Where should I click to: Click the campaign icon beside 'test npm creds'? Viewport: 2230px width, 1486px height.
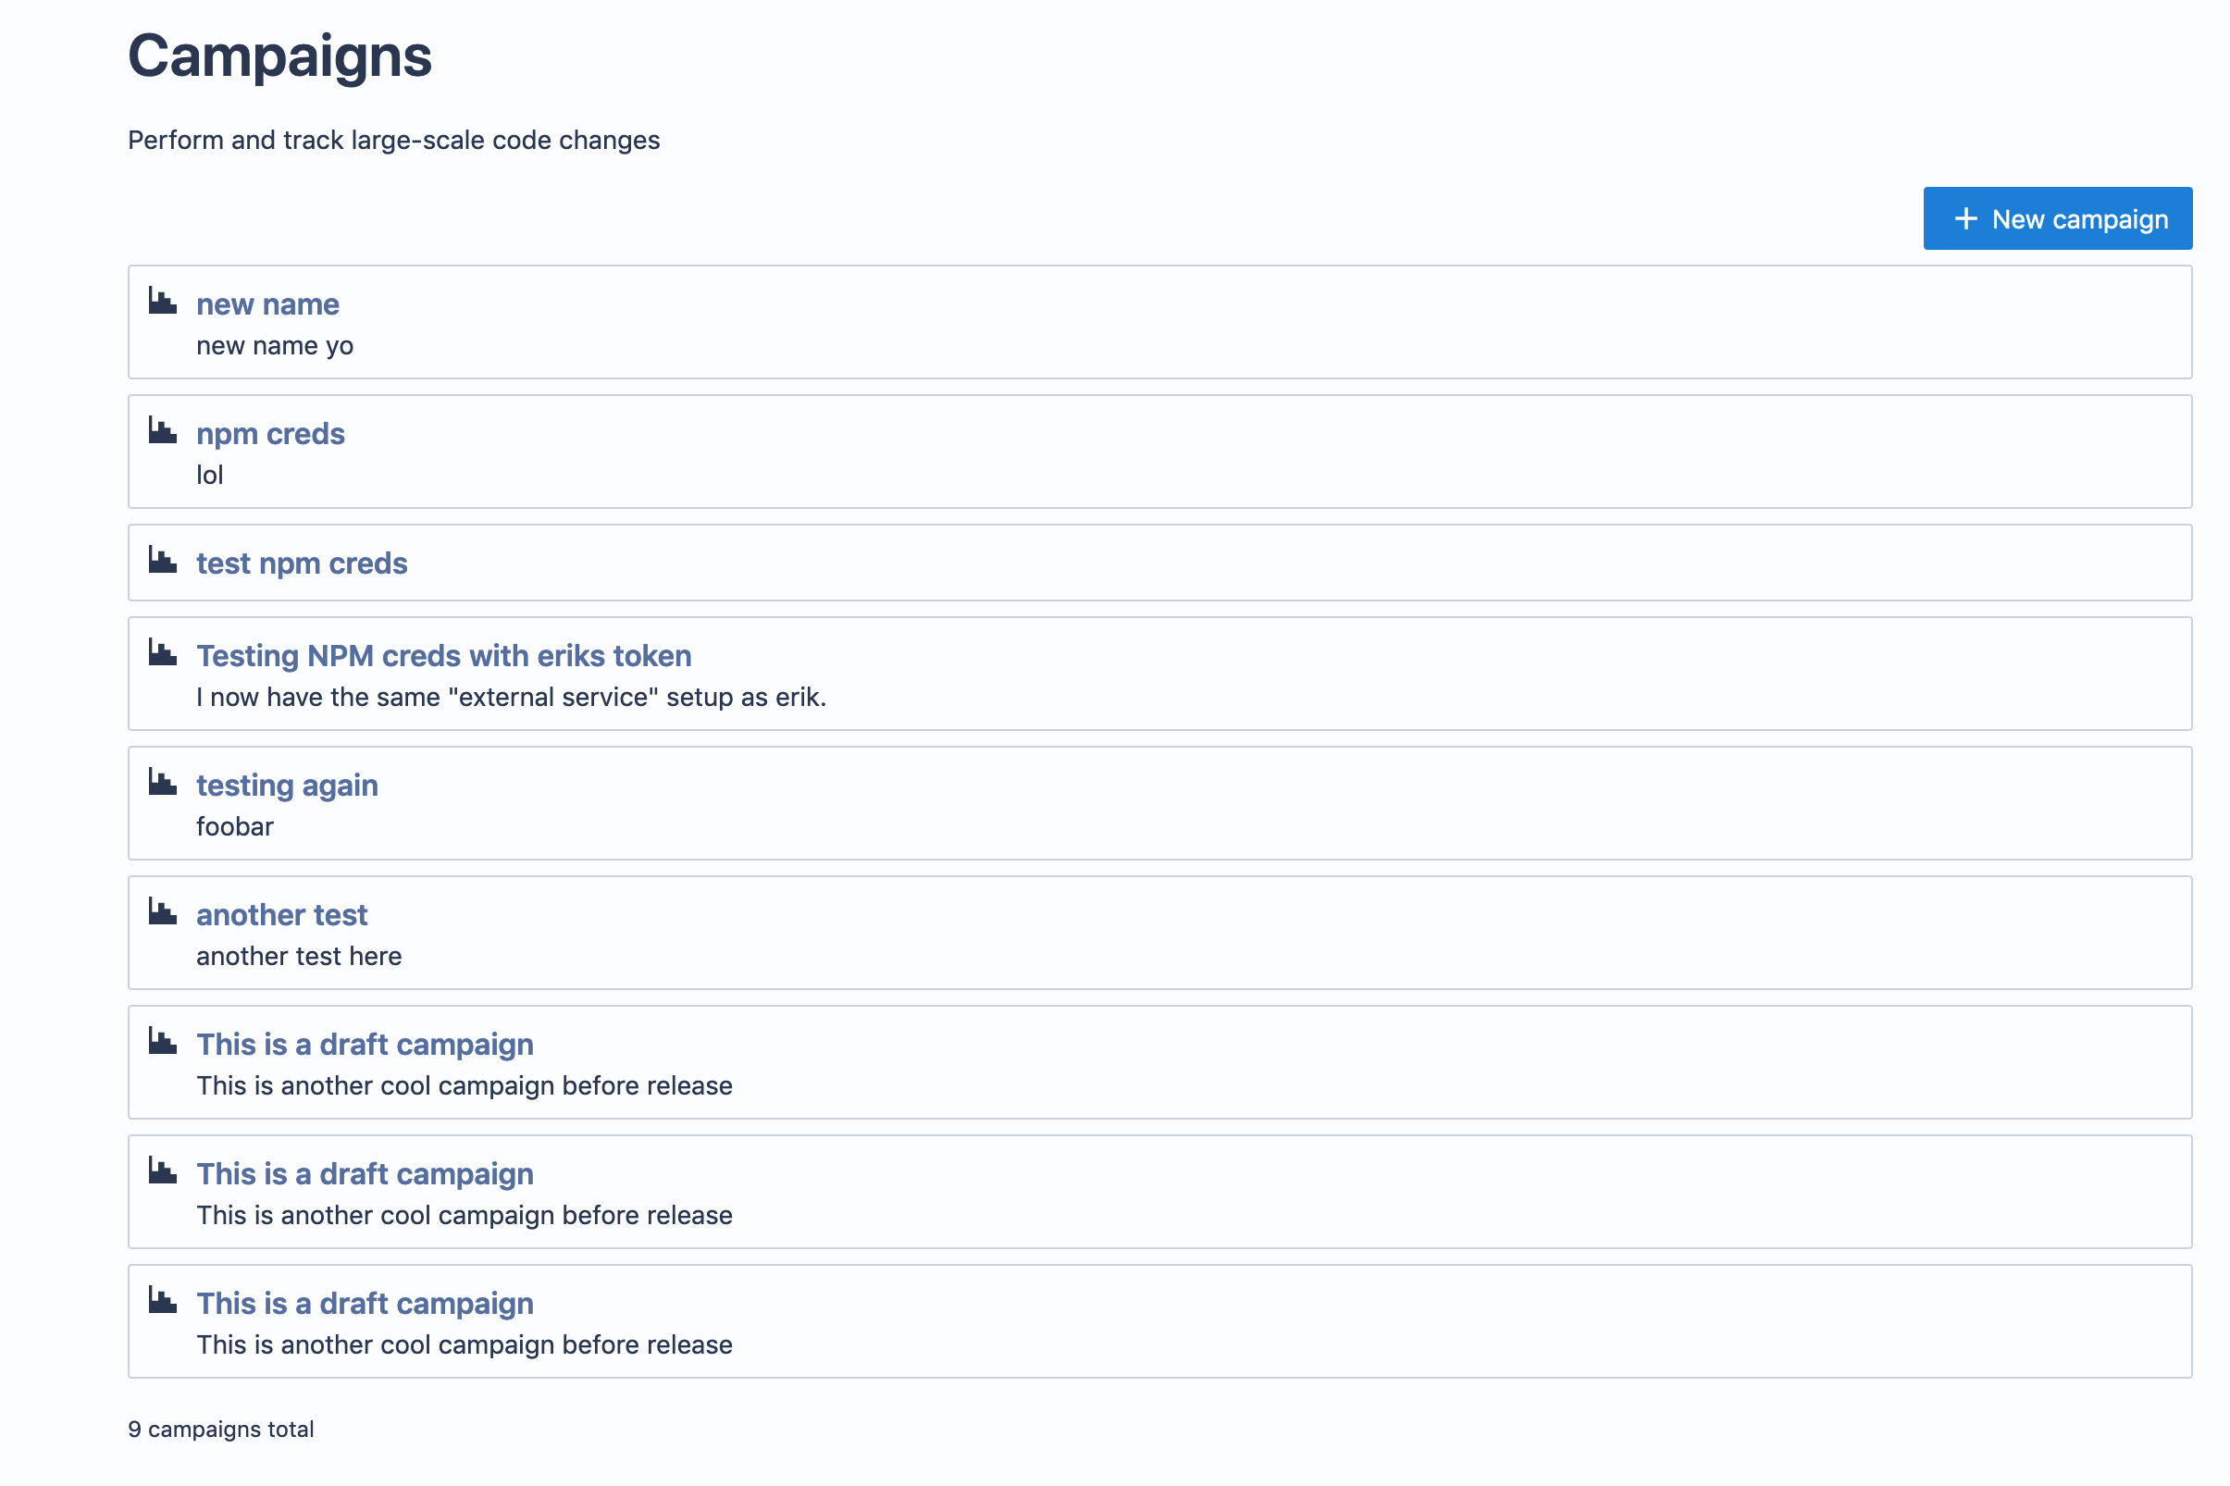click(163, 561)
